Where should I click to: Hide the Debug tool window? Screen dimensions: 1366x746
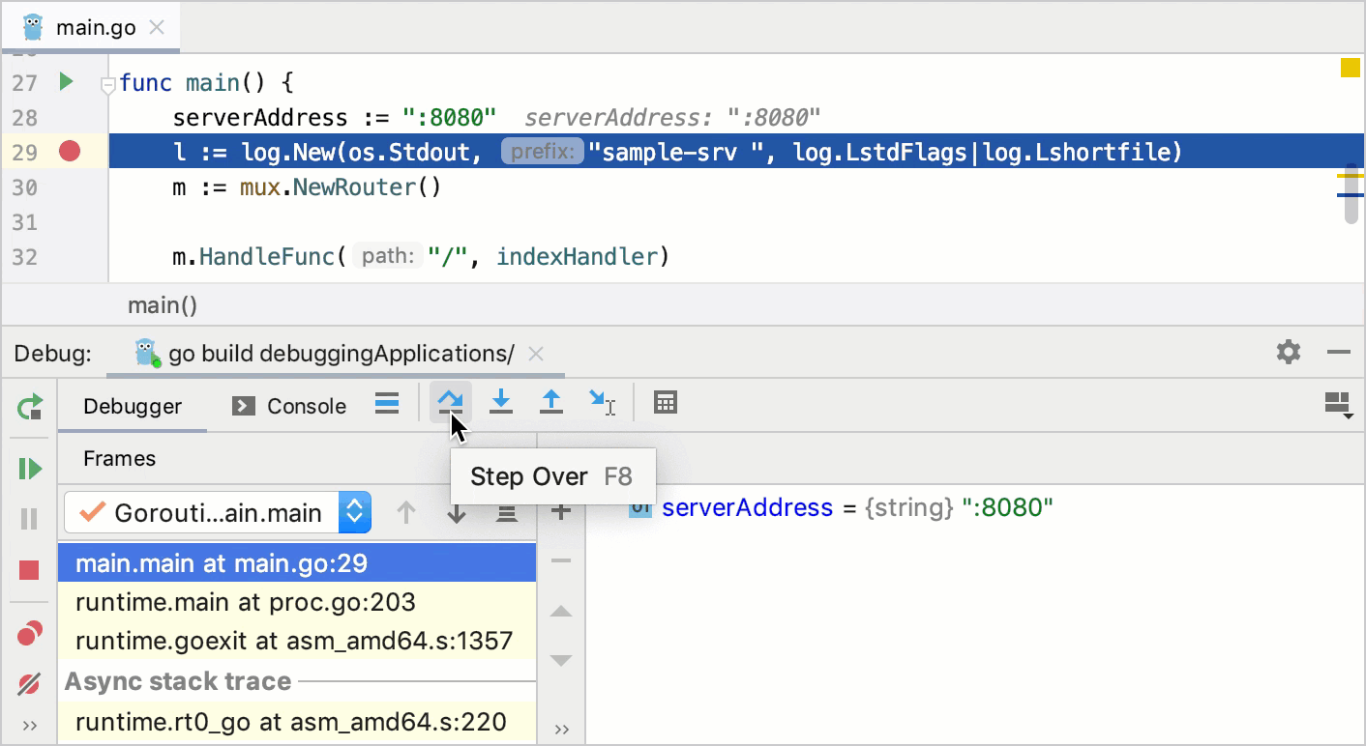click(1339, 352)
